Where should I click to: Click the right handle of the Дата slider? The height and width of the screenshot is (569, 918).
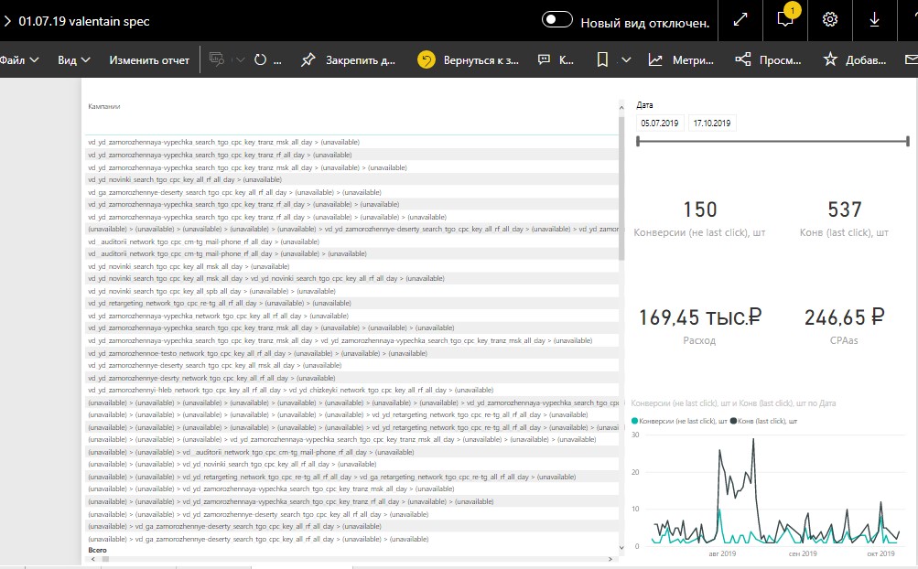pyautogui.click(x=907, y=141)
